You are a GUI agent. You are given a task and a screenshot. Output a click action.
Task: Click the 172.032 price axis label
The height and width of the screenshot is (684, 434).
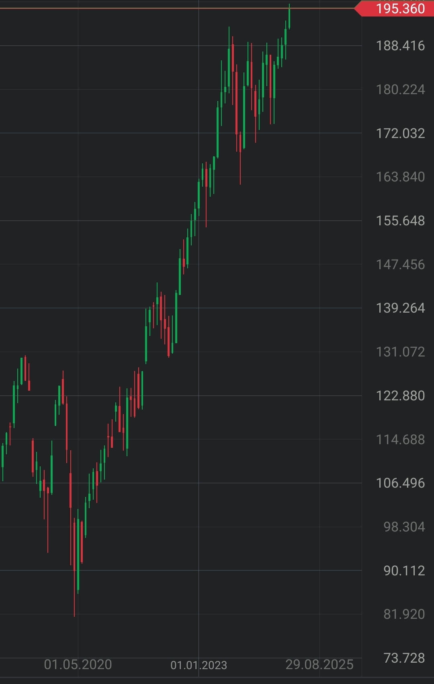(400, 133)
